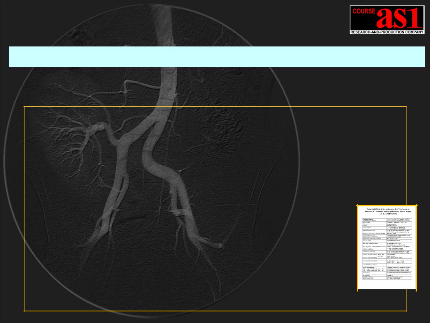This screenshot has height=323, width=430.
Task: Open the specification sheet thumbnail
Action: point(387,248)
